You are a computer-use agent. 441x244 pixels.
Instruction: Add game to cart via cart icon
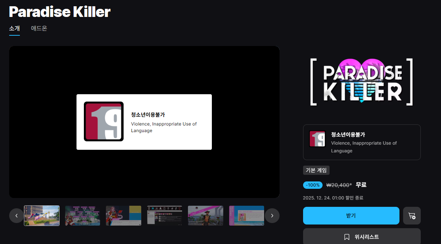[412, 216]
